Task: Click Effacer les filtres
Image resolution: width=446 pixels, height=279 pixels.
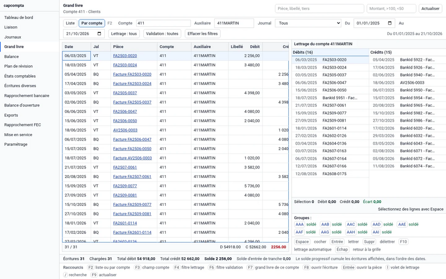Action: click(x=202, y=33)
